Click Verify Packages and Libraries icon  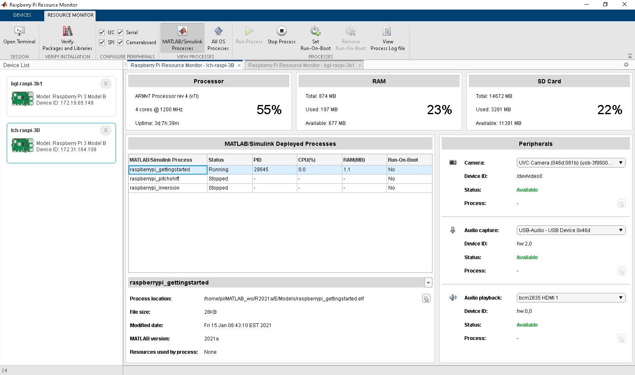[x=67, y=32]
